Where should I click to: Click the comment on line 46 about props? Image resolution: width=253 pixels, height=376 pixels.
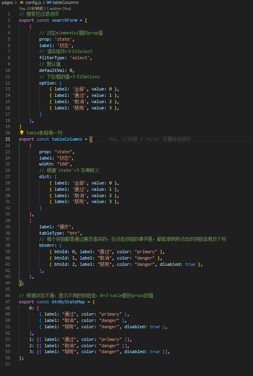pyautogui.click(x=86, y=296)
